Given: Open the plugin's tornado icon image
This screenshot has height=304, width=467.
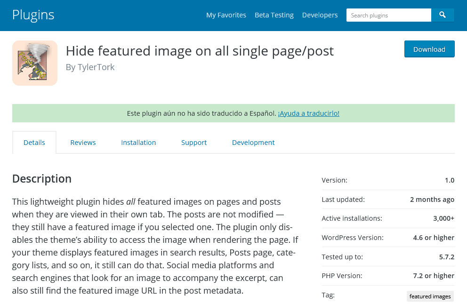Looking at the screenshot, I should (x=35, y=63).
